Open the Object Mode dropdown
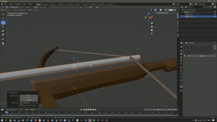Viewport: 217px width, 122px height. (7, 10)
